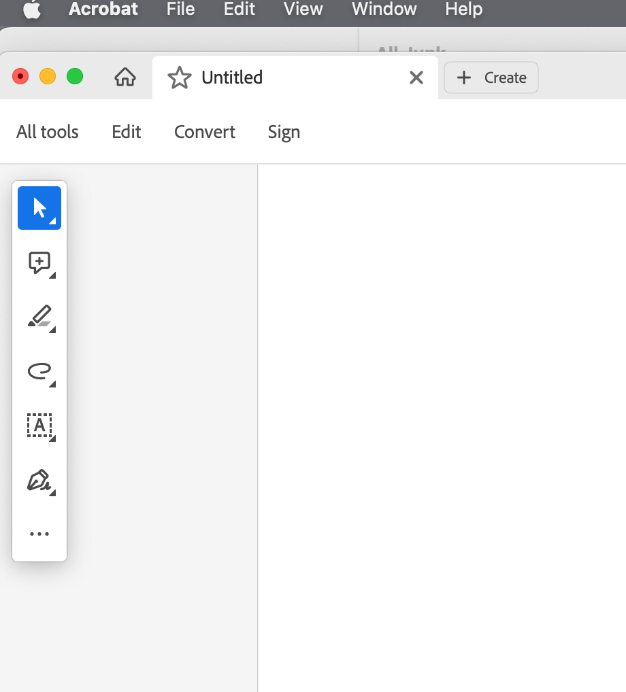Pick the freeform Draw tool
Screen dimensions: 626x692
coord(39,370)
